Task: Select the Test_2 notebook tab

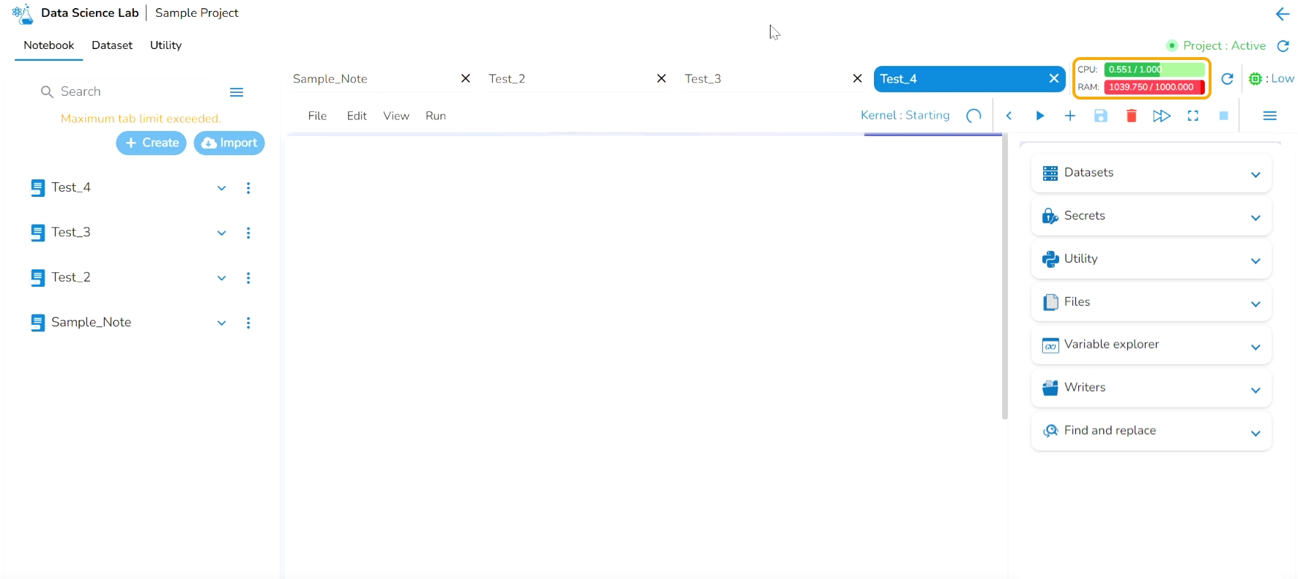Action: (507, 78)
